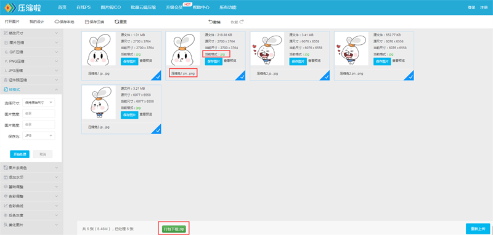
Task: Expand the PNG压缩 section chevron
Action: click(56, 61)
